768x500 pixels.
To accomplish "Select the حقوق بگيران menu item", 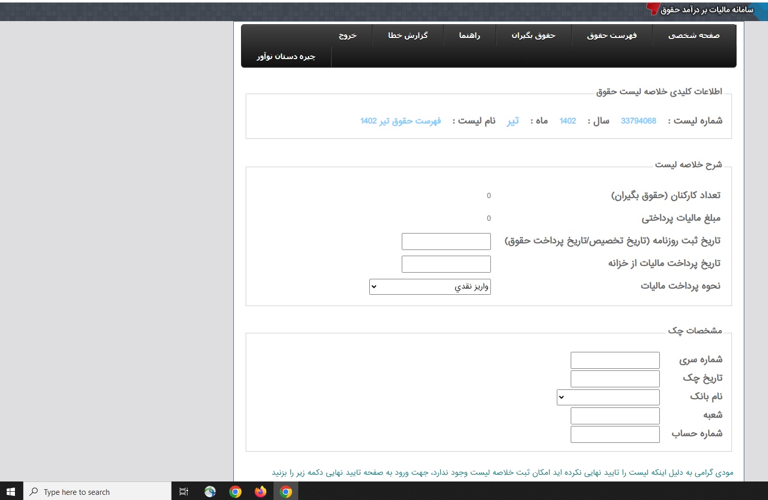I will point(533,35).
